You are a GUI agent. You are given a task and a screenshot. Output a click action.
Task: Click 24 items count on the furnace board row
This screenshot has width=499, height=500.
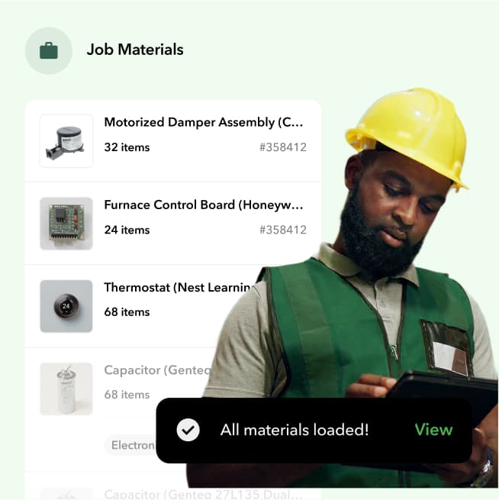pos(127,230)
